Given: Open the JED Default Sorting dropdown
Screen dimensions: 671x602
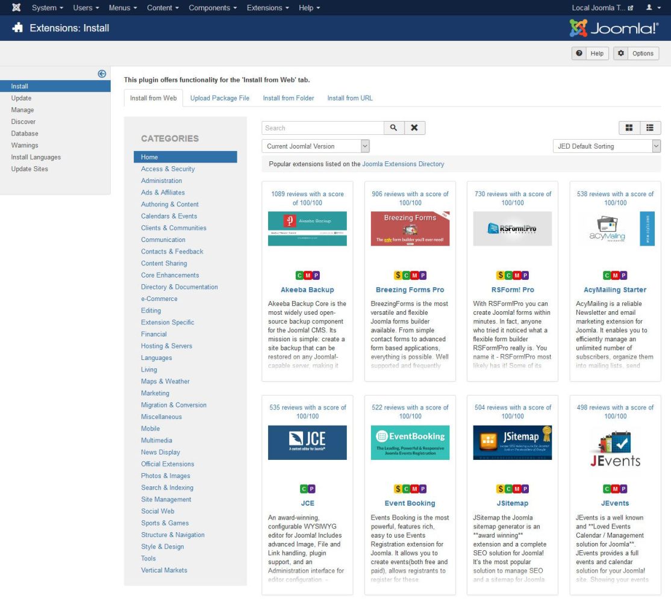Looking at the screenshot, I should tap(607, 146).
